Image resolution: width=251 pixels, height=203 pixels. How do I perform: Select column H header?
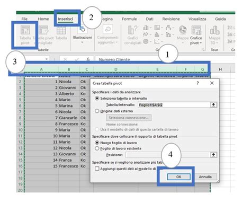(220, 69)
